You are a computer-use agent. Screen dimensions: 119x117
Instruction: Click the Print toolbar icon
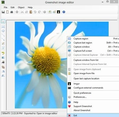(12, 12)
